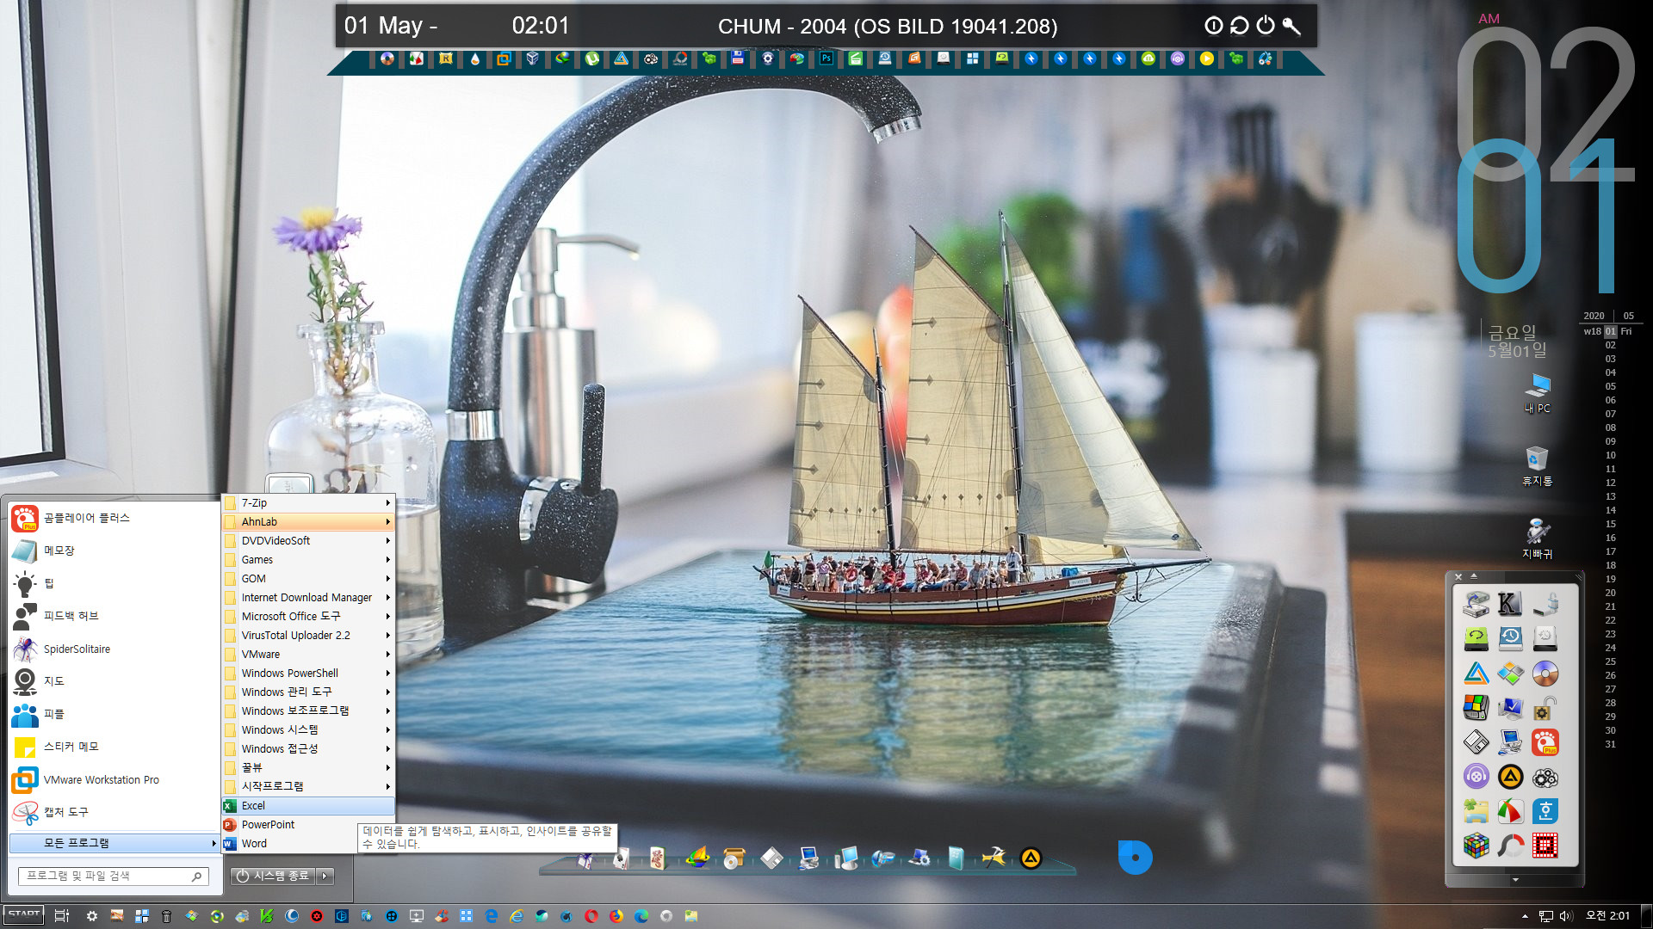Click the Rubik's cube icon in side dock
This screenshot has width=1653, height=929.
coord(1476,846)
